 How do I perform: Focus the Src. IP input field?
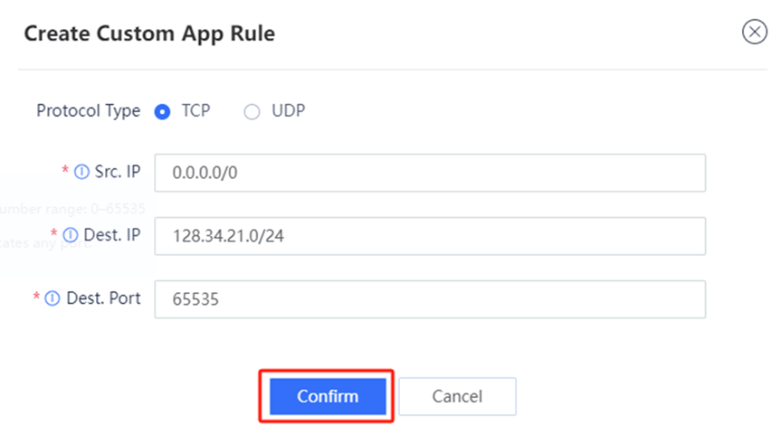coord(430,173)
